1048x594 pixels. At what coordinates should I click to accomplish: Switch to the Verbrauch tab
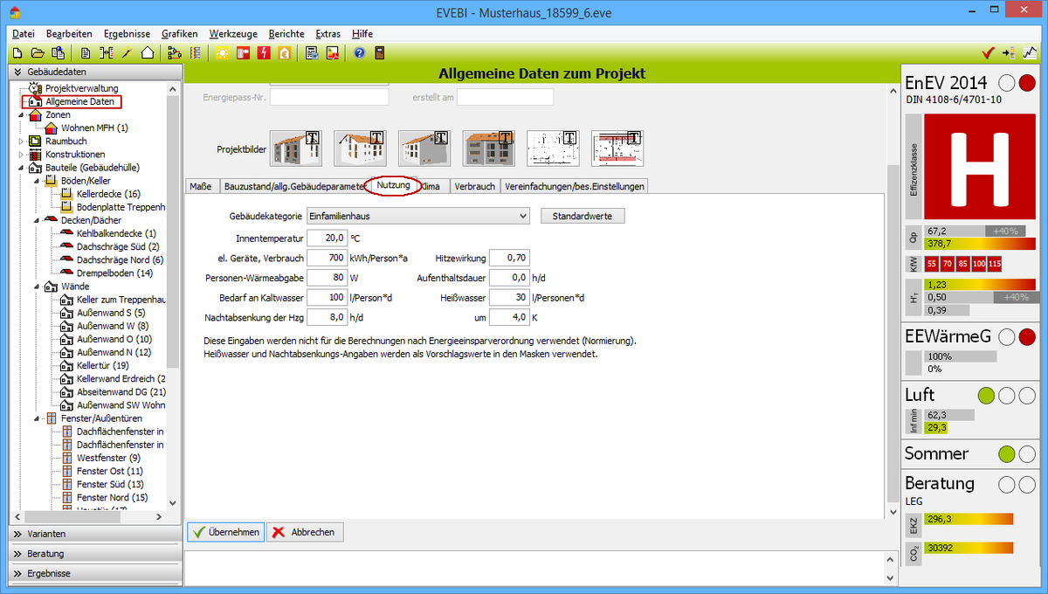pos(474,186)
